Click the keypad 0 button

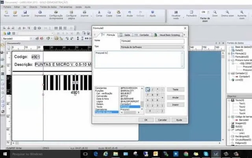[150, 111]
